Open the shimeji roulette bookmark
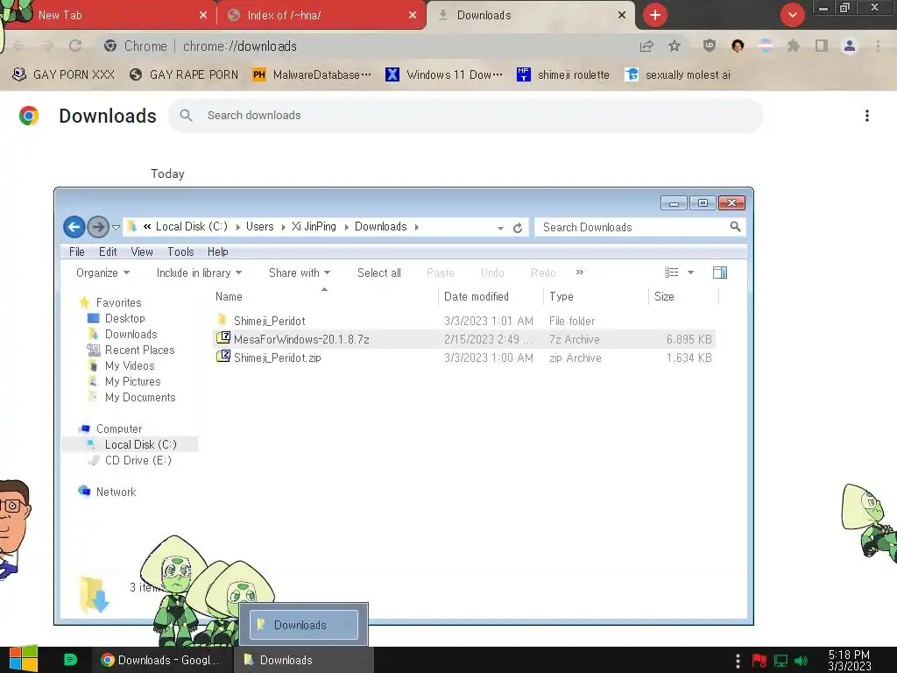The image size is (897, 673). pos(563,75)
